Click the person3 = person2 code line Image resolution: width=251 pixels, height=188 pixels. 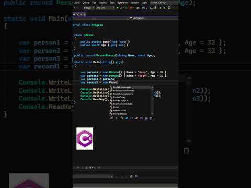pyautogui.click(x=98, y=79)
